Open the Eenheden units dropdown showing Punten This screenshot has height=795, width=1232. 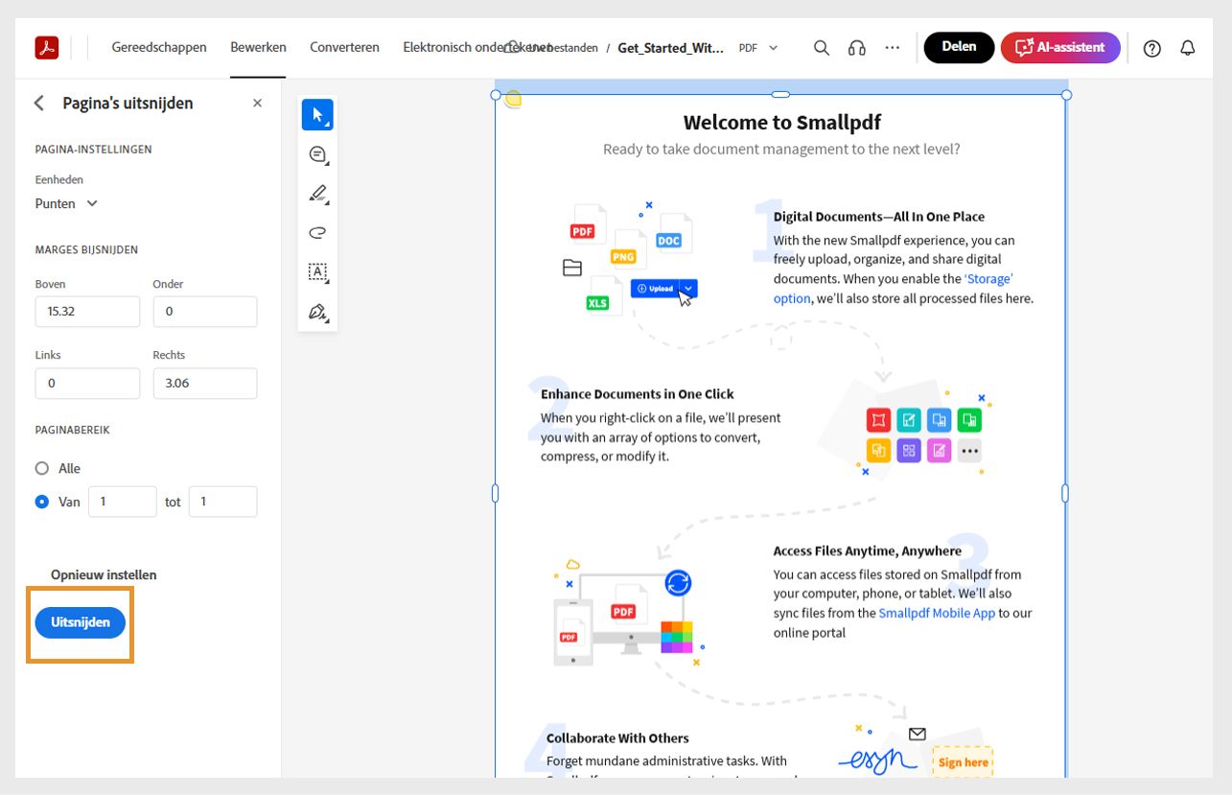point(66,203)
